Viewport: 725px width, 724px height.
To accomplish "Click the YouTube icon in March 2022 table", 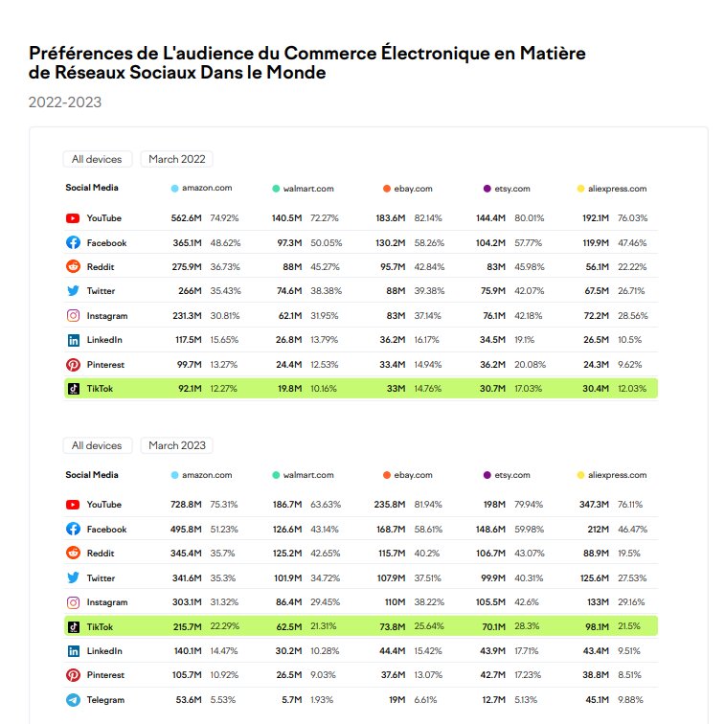I will click(73, 218).
